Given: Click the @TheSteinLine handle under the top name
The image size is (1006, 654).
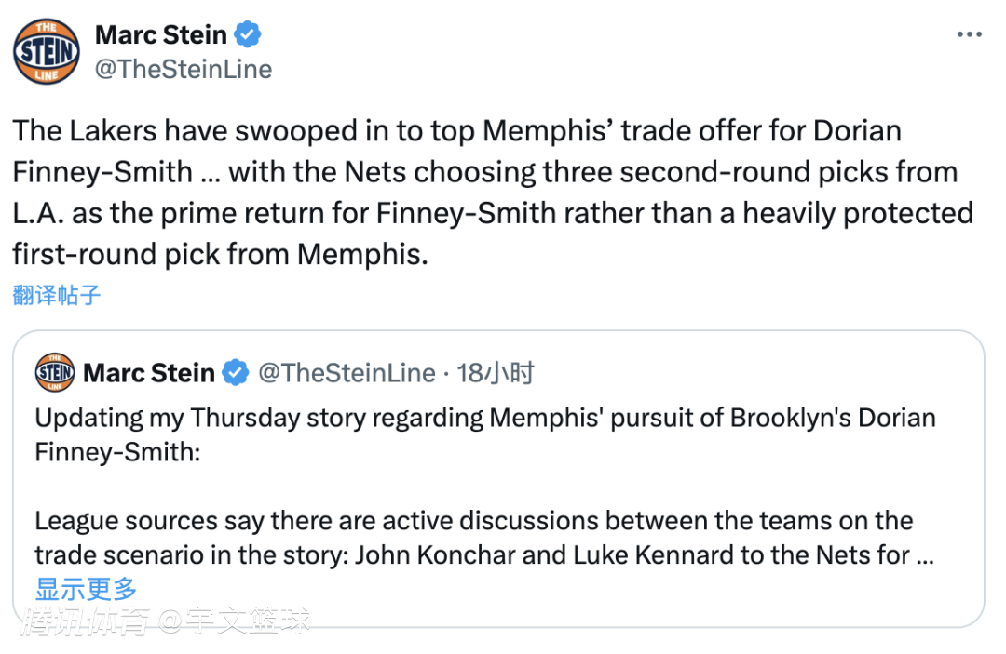Looking at the screenshot, I should coord(184,70).
